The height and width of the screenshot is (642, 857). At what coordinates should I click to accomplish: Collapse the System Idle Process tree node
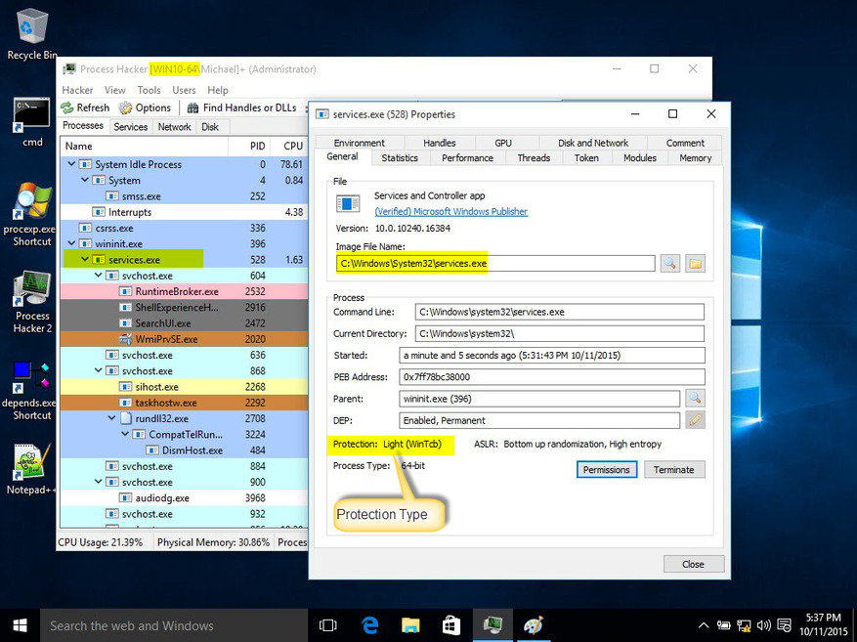tap(71, 164)
